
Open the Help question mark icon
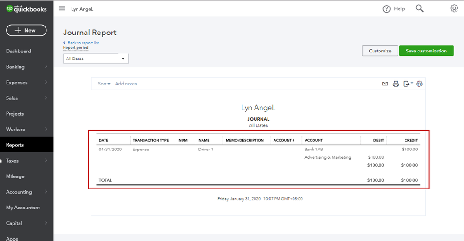tap(386, 9)
